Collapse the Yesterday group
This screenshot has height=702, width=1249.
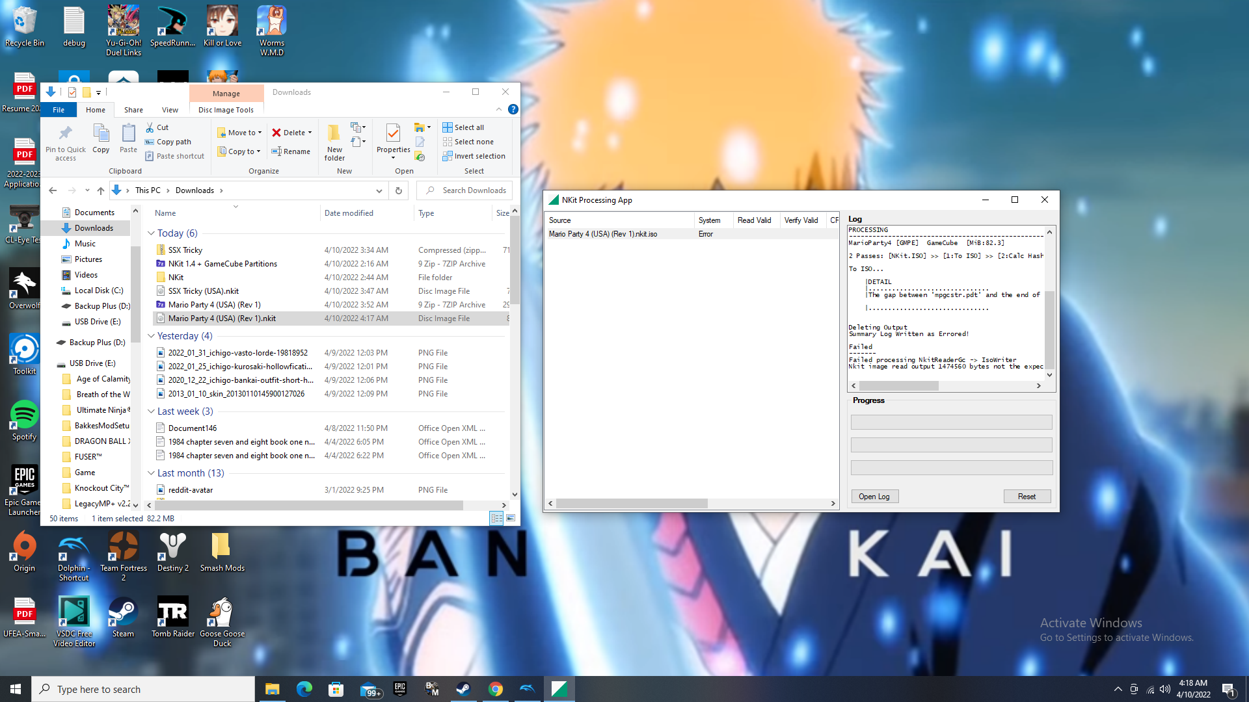click(x=151, y=336)
